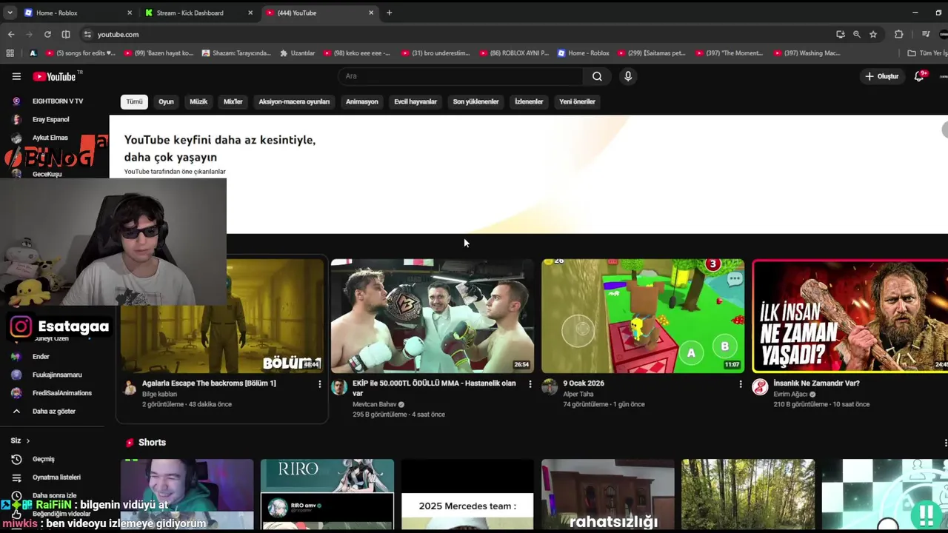Open Uzantılar bookmark

click(x=297, y=53)
